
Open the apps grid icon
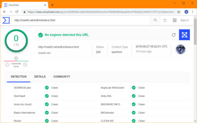point(175,20)
